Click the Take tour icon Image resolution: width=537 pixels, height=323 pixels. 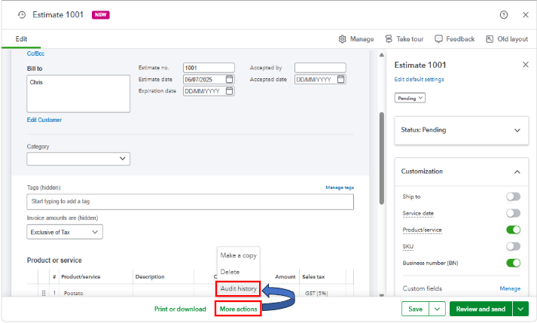(389, 39)
